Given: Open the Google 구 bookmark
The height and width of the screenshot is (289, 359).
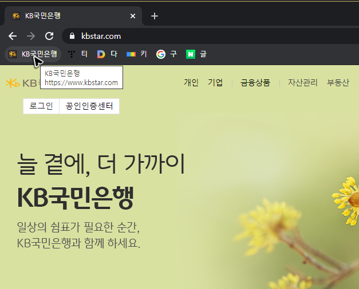Looking at the screenshot, I should (x=167, y=54).
